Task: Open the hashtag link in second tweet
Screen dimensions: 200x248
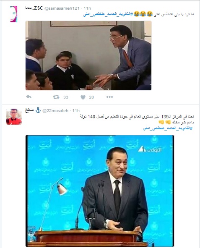Action: pos(168,128)
